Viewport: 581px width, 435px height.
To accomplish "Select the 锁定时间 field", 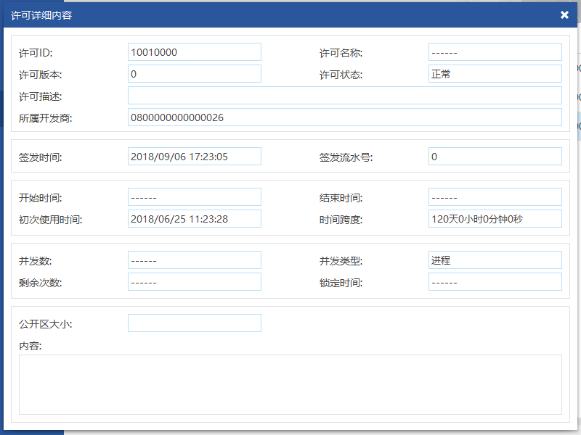I will pyautogui.click(x=495, y=282).
